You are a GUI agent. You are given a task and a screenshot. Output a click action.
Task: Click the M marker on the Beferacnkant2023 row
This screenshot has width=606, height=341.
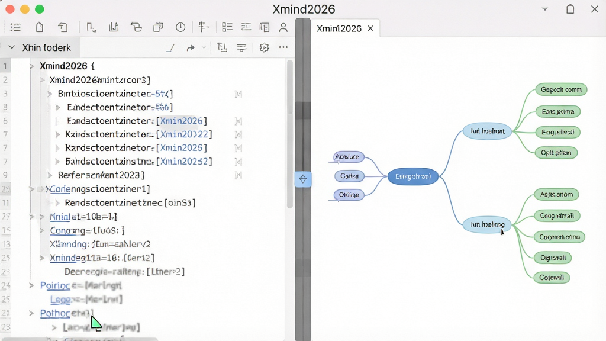pos(238,175)
